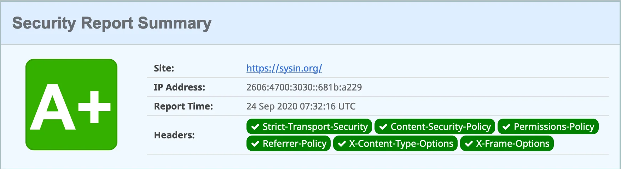The height and width of the screenshot is (169, 621).
Task: Click the Strict-Transport-Security header pill
Action: (x=309, y=127)
